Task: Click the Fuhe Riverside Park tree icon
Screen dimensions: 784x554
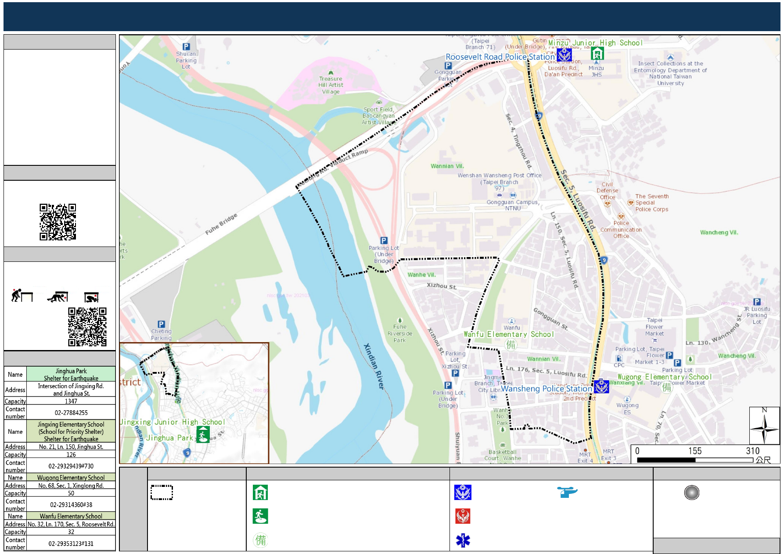Action: pyautogui.click(x=399, y=320)
